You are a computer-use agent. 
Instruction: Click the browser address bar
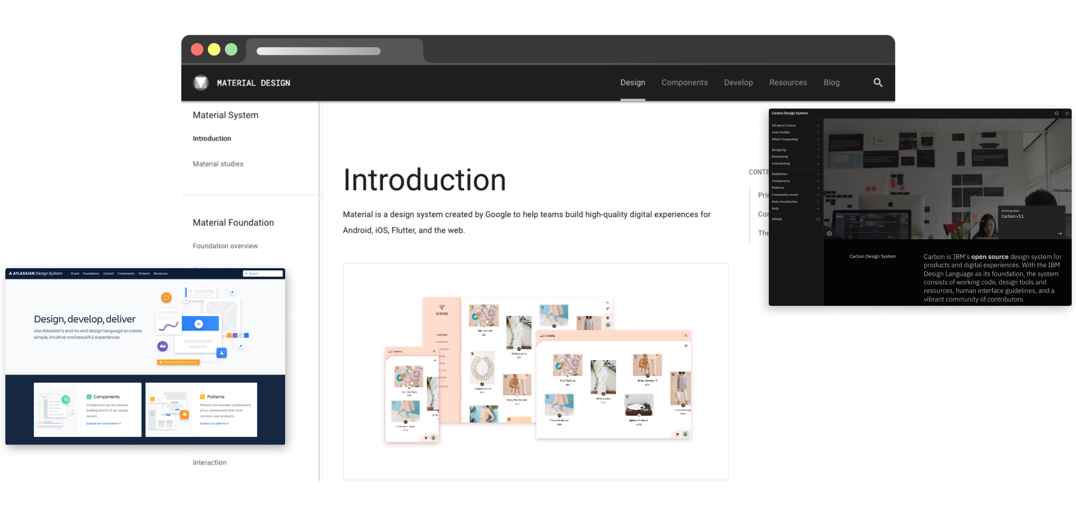point(318,51)
